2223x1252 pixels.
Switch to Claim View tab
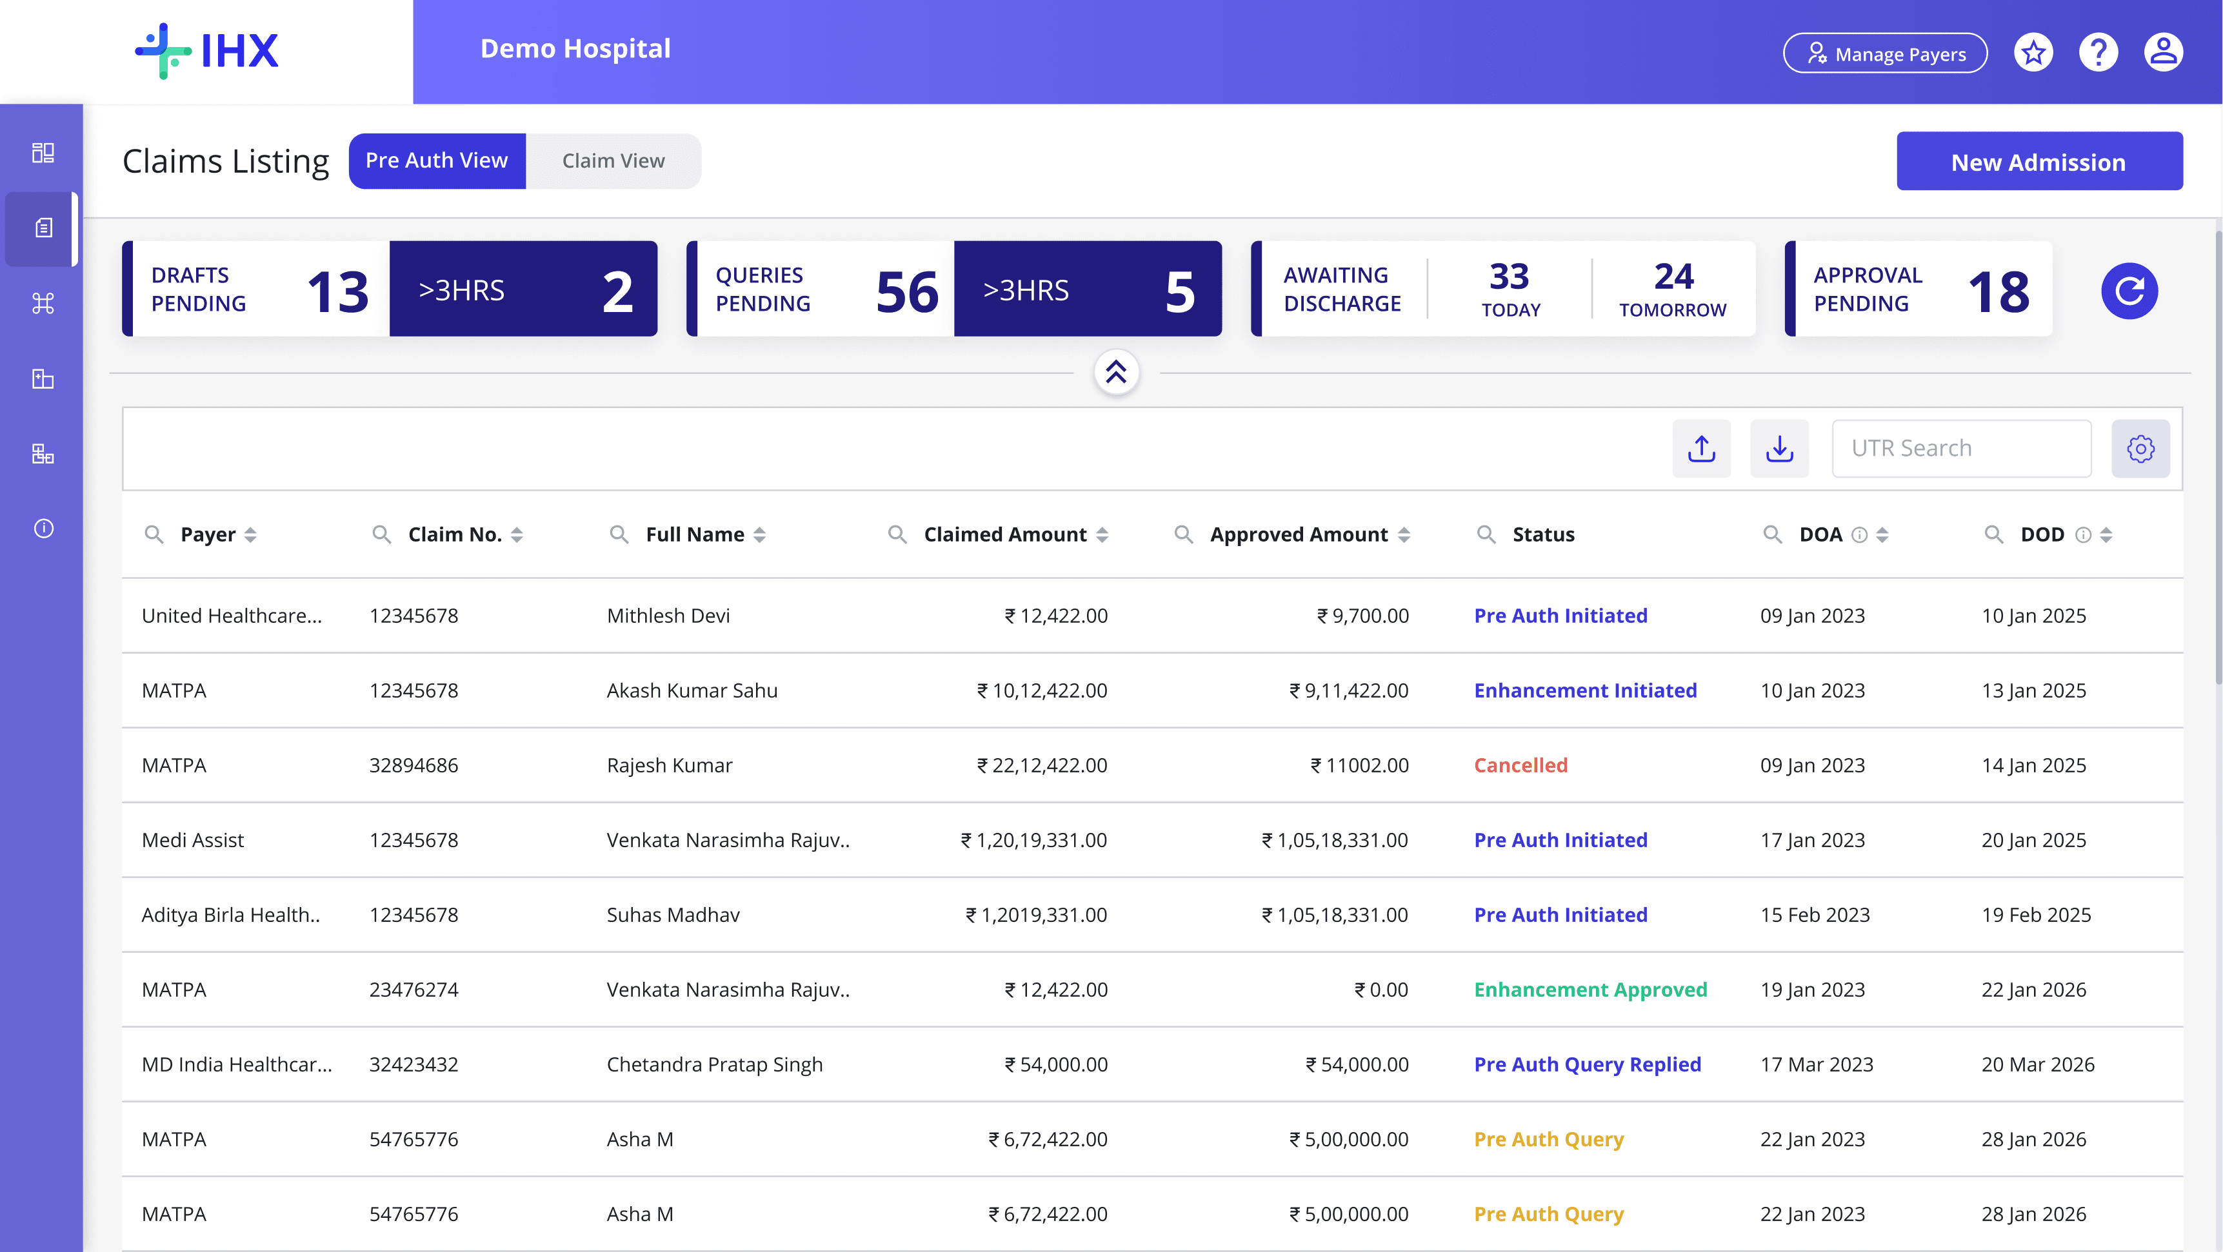(x=613, y=161)
